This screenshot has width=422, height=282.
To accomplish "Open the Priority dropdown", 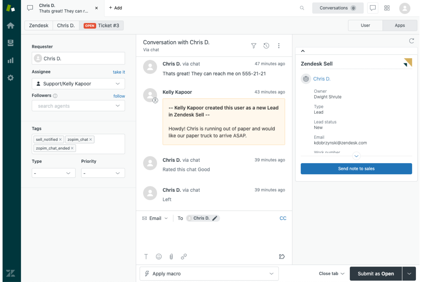I will 103,173.
